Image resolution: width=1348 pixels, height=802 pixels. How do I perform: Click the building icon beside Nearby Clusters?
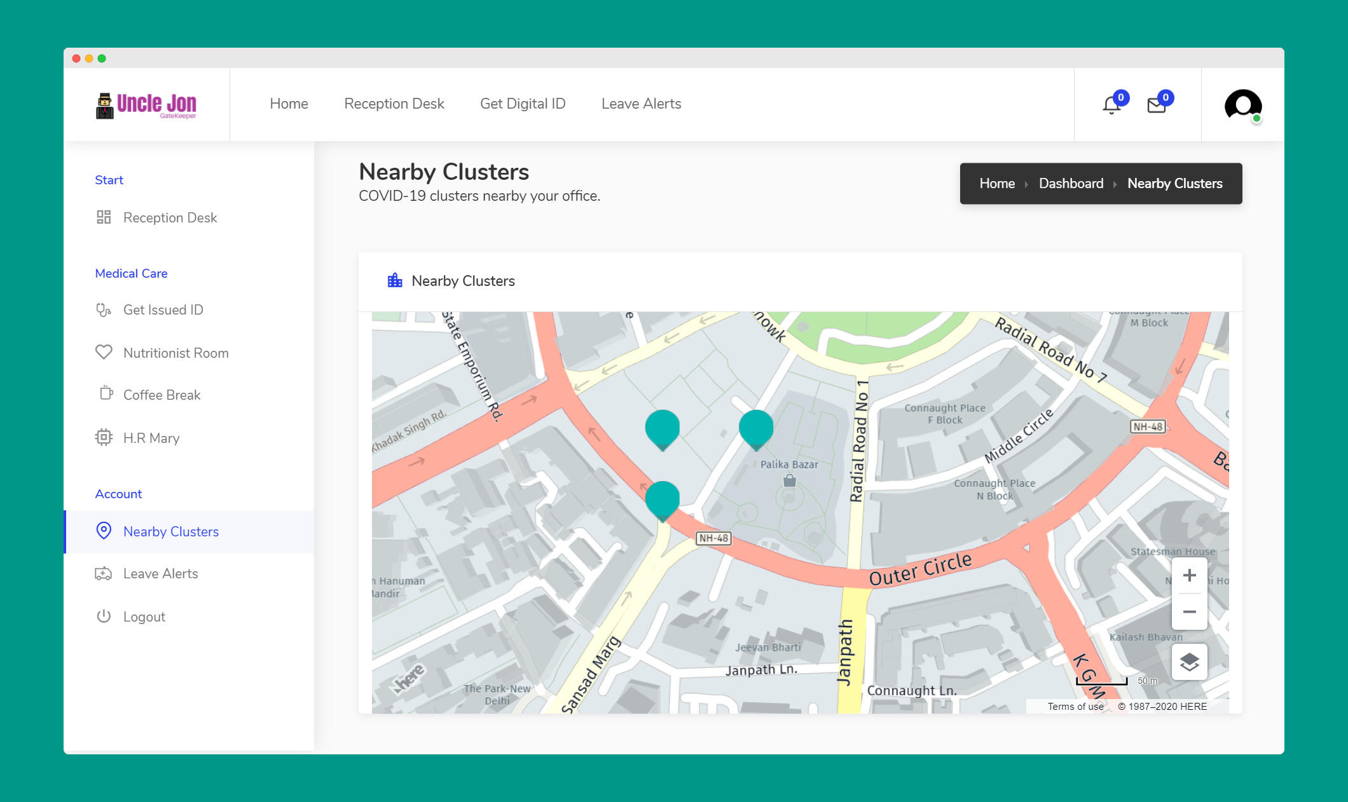coord(395,281)
